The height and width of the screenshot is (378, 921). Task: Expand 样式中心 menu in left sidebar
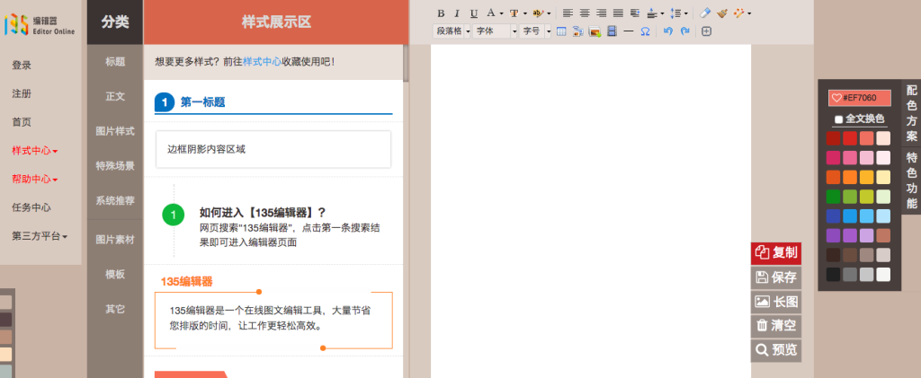[x=34, y=151]
